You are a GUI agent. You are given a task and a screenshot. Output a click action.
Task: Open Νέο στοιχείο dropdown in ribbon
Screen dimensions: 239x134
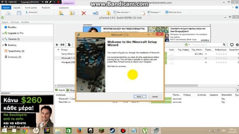coord(122,12)
